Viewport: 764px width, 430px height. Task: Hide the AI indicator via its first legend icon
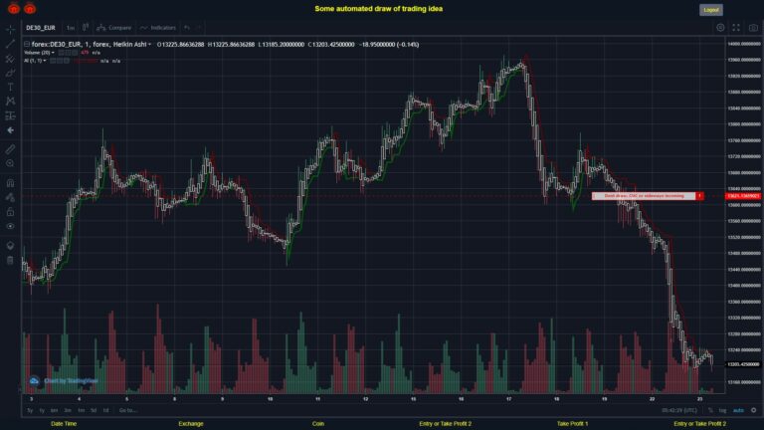pos(53,61)
